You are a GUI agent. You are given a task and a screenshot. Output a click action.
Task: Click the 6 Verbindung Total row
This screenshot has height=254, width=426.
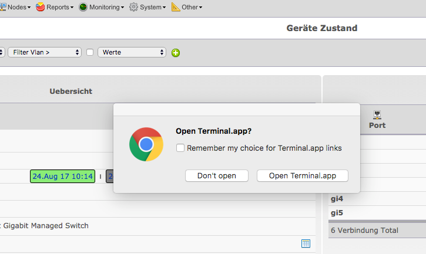[377, 231]
